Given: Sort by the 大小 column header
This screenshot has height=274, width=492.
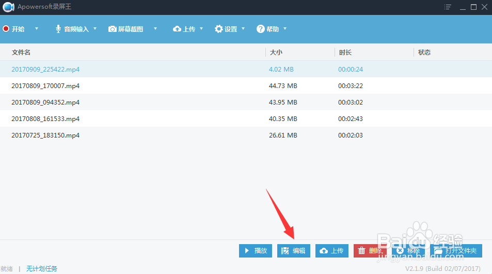Looking at the screenshot, I should pos(276,53).
